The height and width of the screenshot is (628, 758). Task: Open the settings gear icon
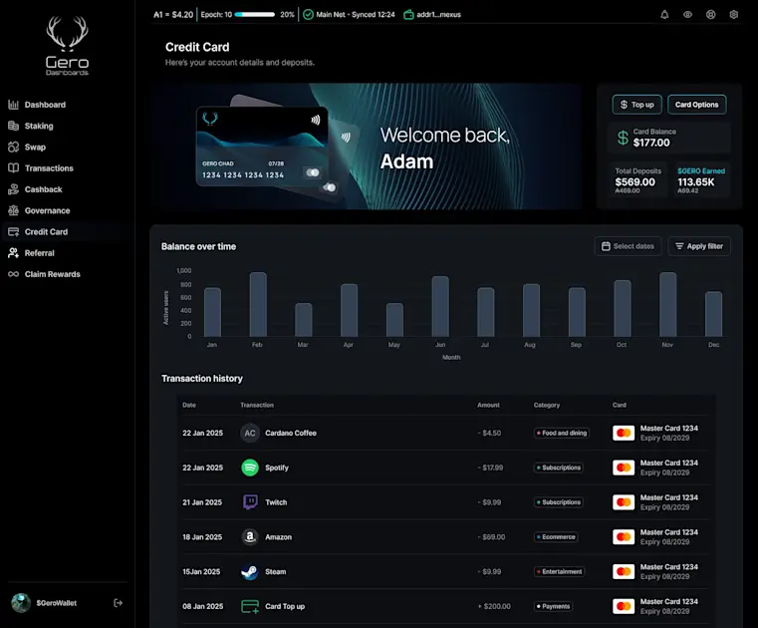coord(734,15)
